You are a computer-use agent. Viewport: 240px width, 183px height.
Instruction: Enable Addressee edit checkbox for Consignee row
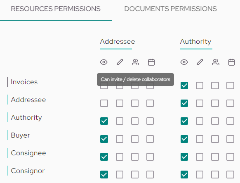120,157
